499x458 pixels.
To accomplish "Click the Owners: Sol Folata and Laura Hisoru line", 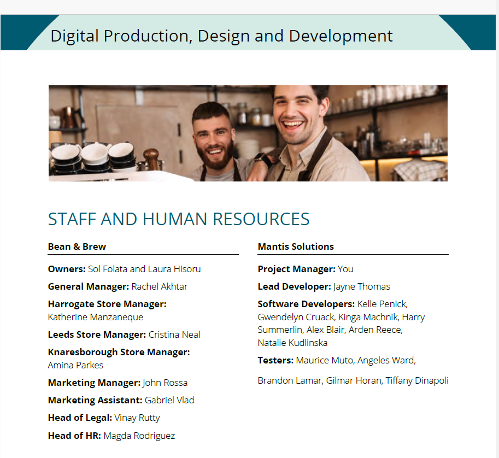I will pyautogui.click(x=125, y=269).
